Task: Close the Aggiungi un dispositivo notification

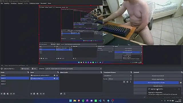Action: [179, 89]
